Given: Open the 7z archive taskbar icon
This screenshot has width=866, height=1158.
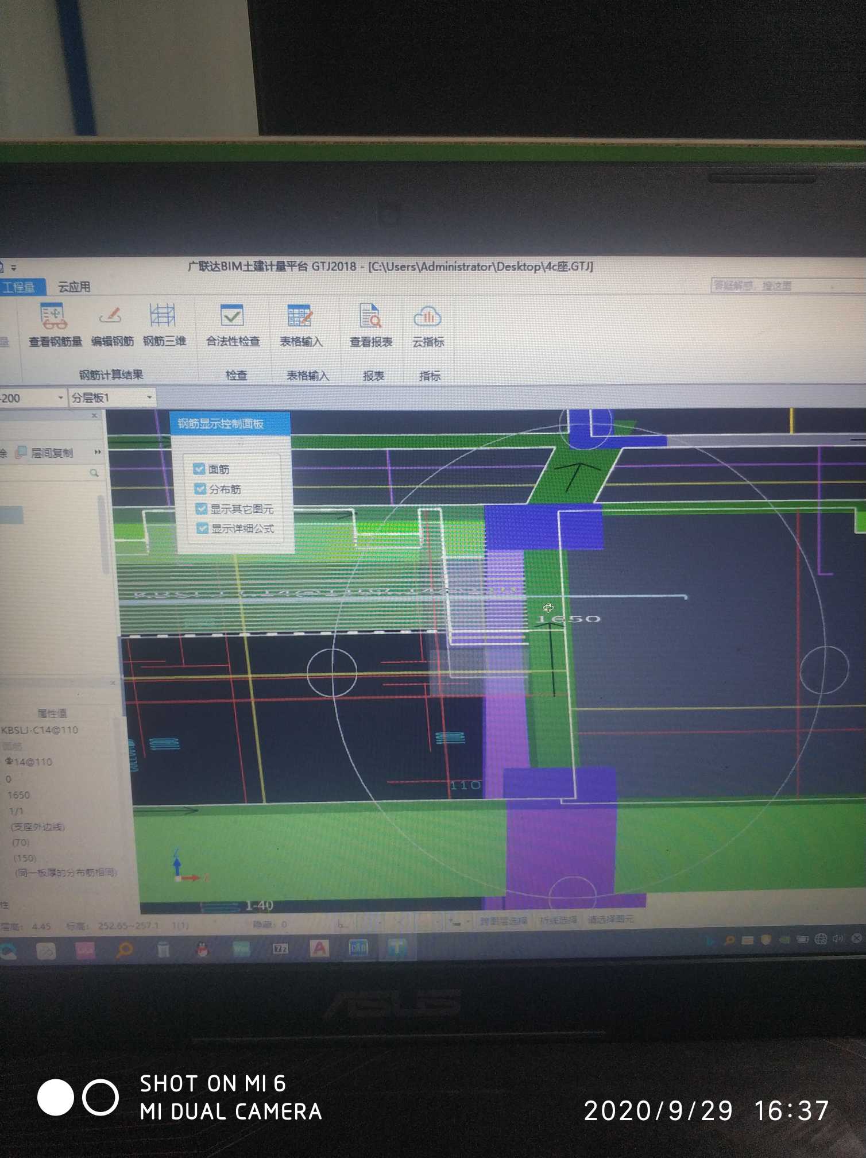Looking at the screenshot, I should (x=280, y=948).
